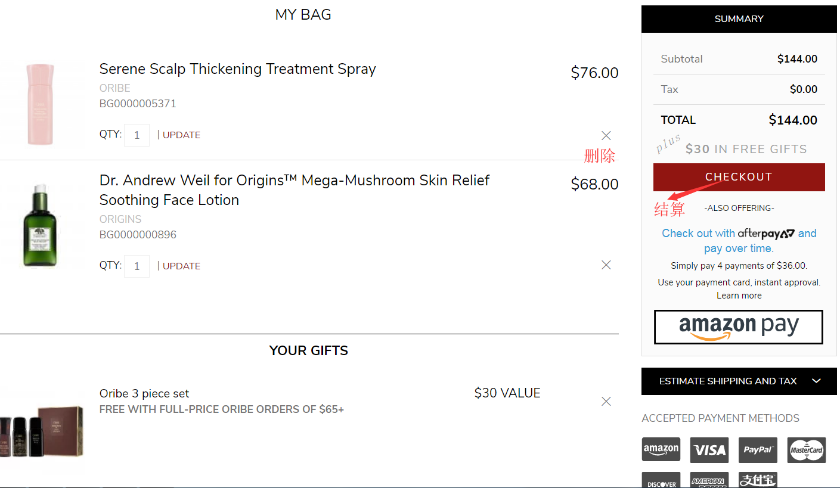The height and width of the screenshot is (488, 840).
Task: Click quantity field for Origins Face Lotion
Action: [x=137, y=266]
